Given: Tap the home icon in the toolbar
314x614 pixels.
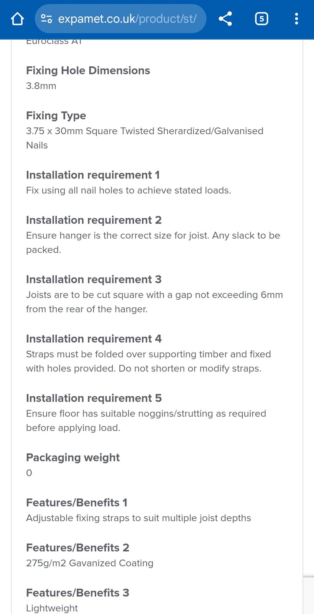Looking at the screenshot, I should click(x=17, y=18).
